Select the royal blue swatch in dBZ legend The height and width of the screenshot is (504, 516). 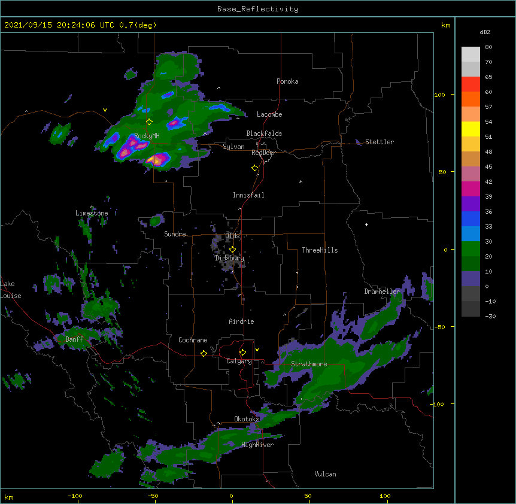point(471,218)
